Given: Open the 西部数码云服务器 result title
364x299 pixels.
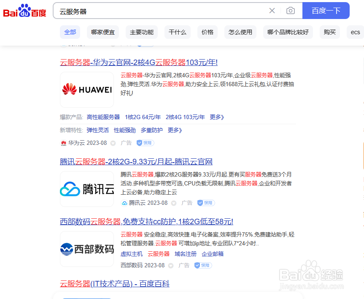Looking at the screenshot, I should (x=146, y=222).
